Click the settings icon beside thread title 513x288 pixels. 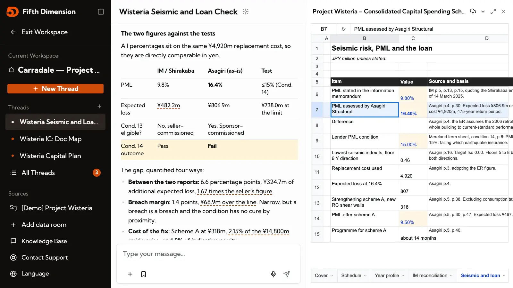(x=246, y=12)
